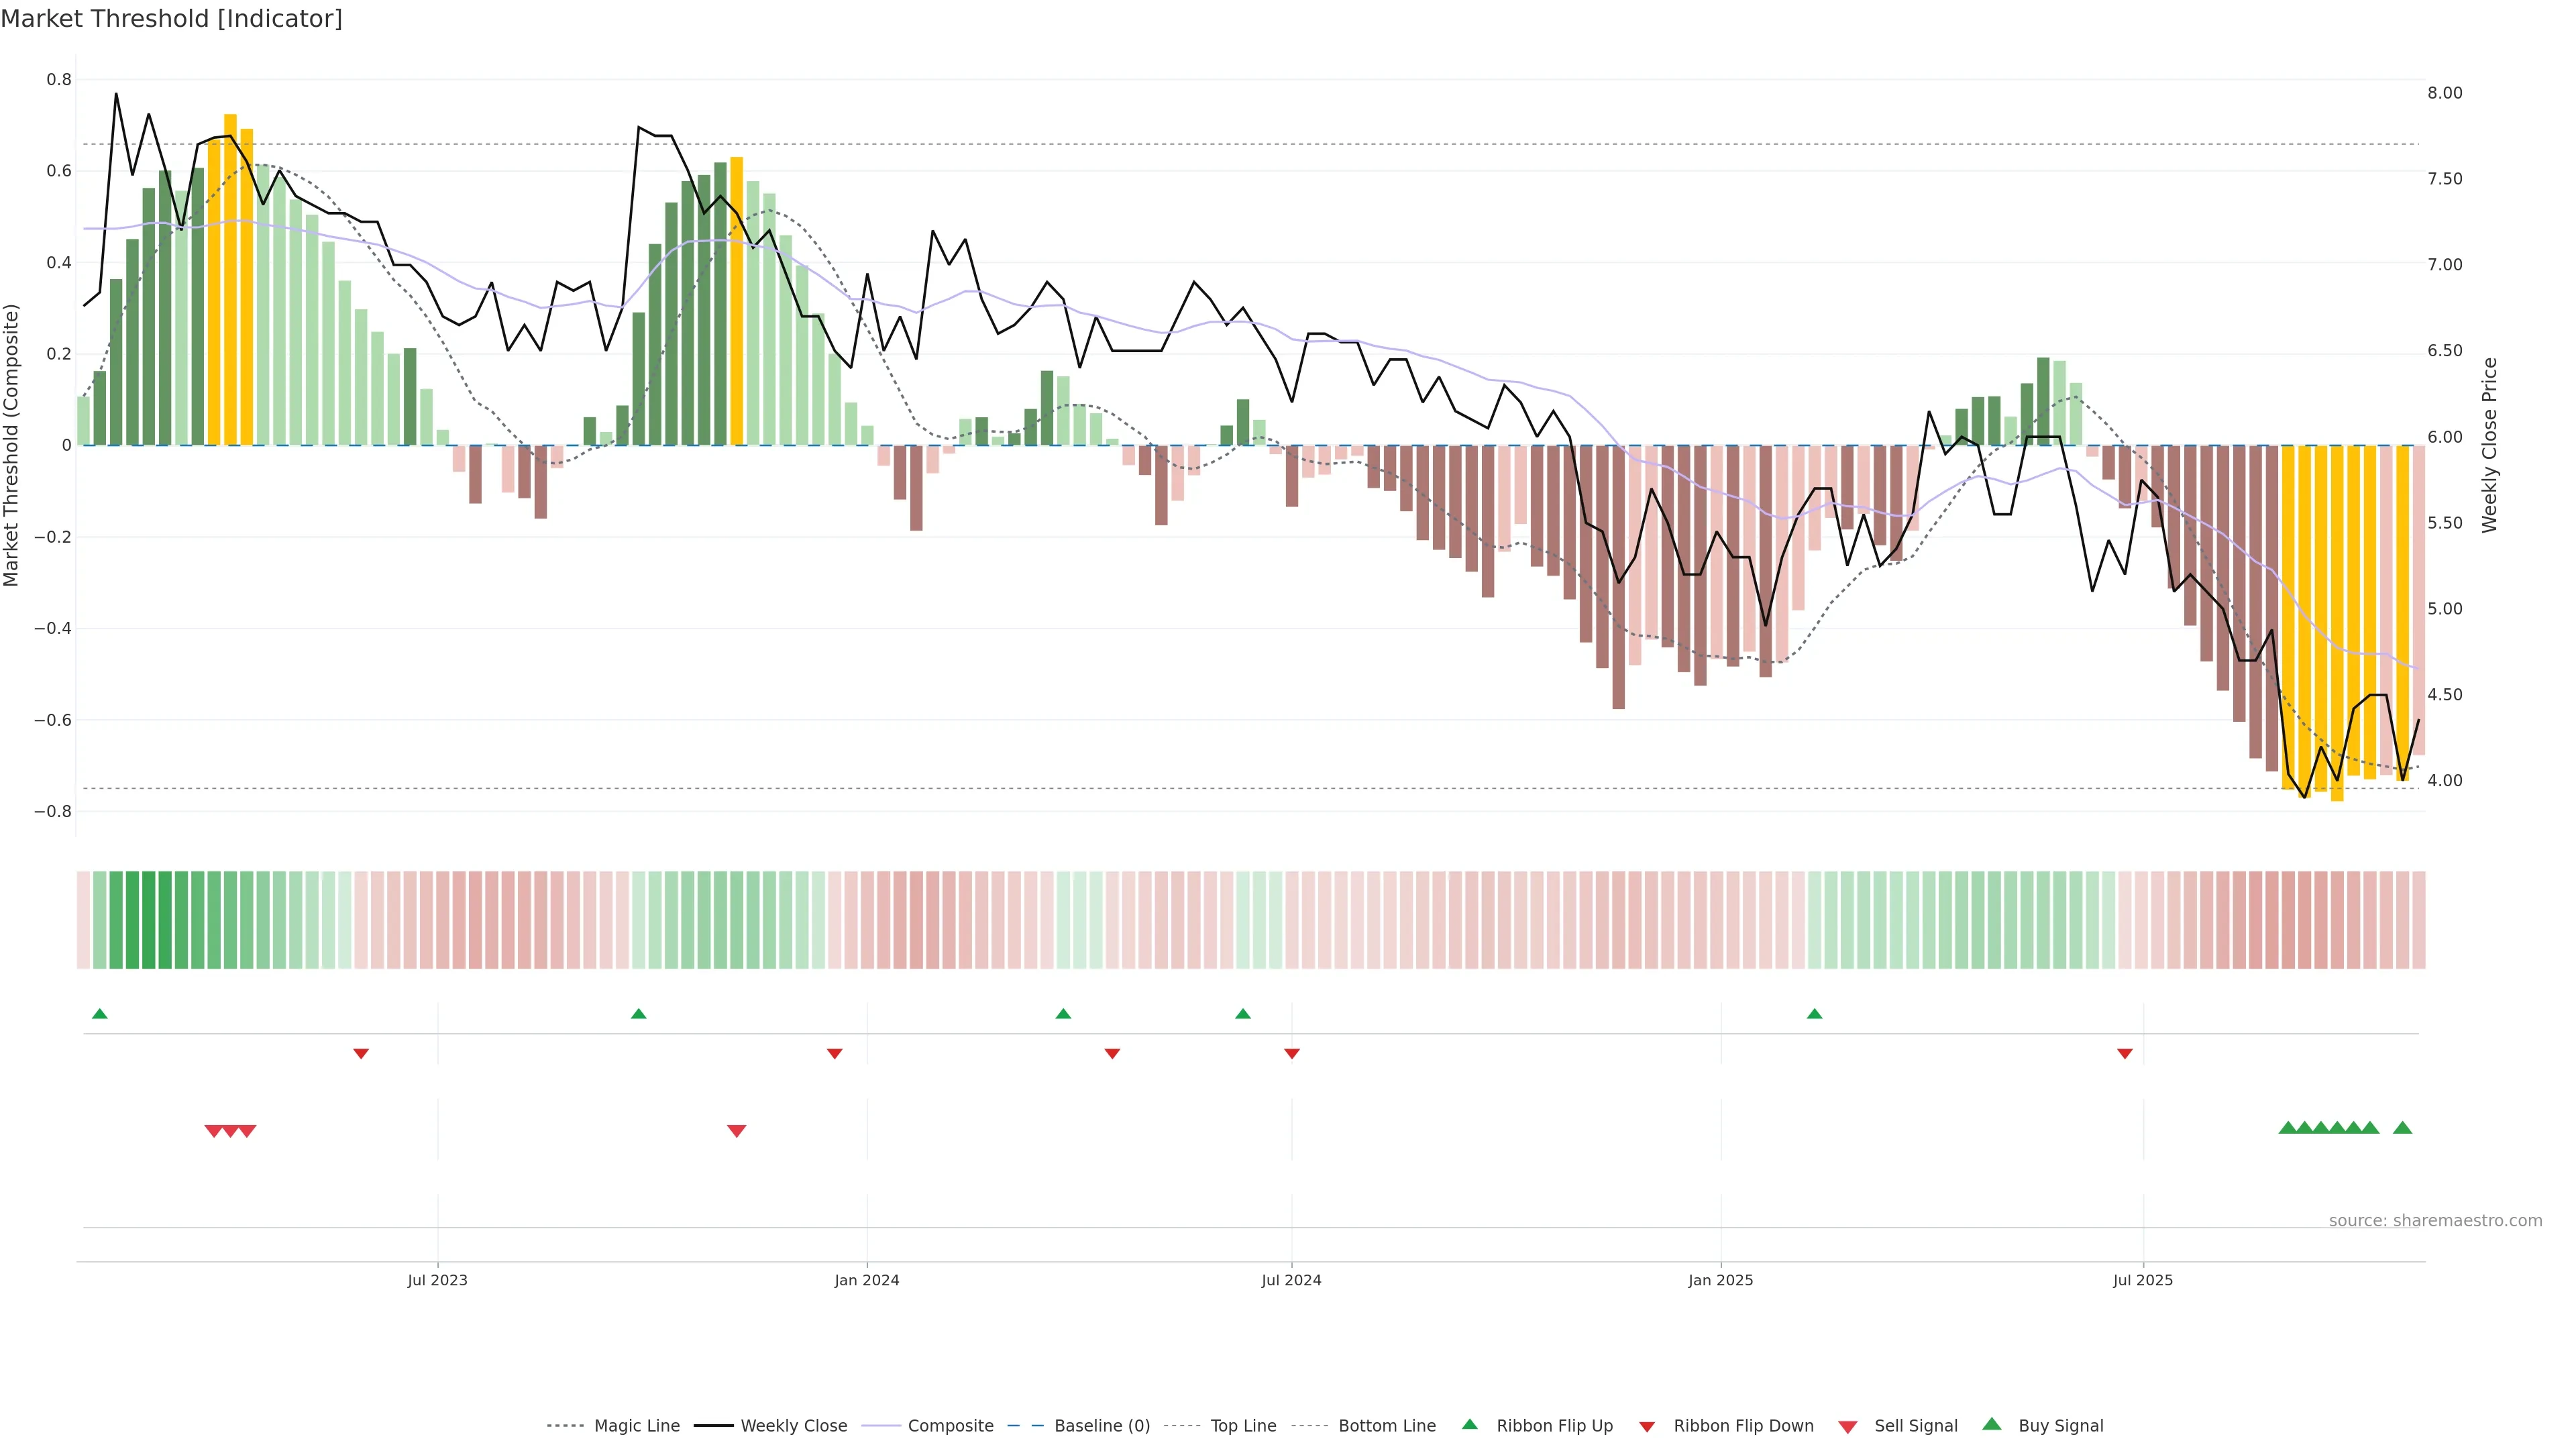The image size is (2576, 1449).
Task: Click the sell signal marker near late 2023
Action: coord(736,1131)
